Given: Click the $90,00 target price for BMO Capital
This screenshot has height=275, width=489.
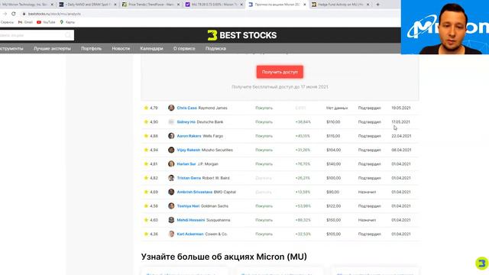Looking at the screenshot, I should (x=332, y=192).
